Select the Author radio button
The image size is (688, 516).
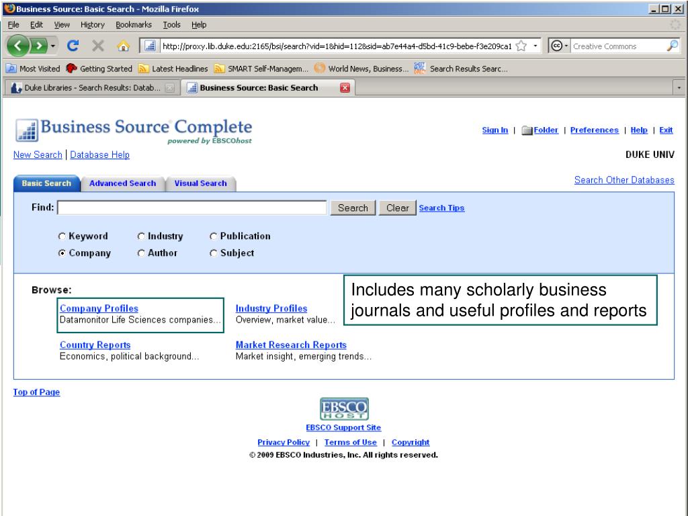coord(141,253)
